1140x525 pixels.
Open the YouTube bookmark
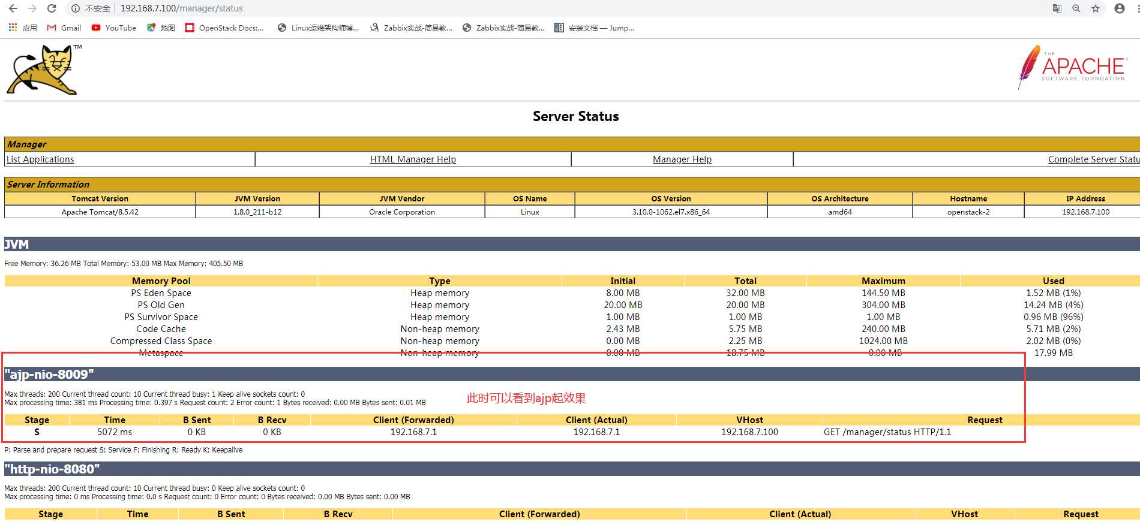113,28
